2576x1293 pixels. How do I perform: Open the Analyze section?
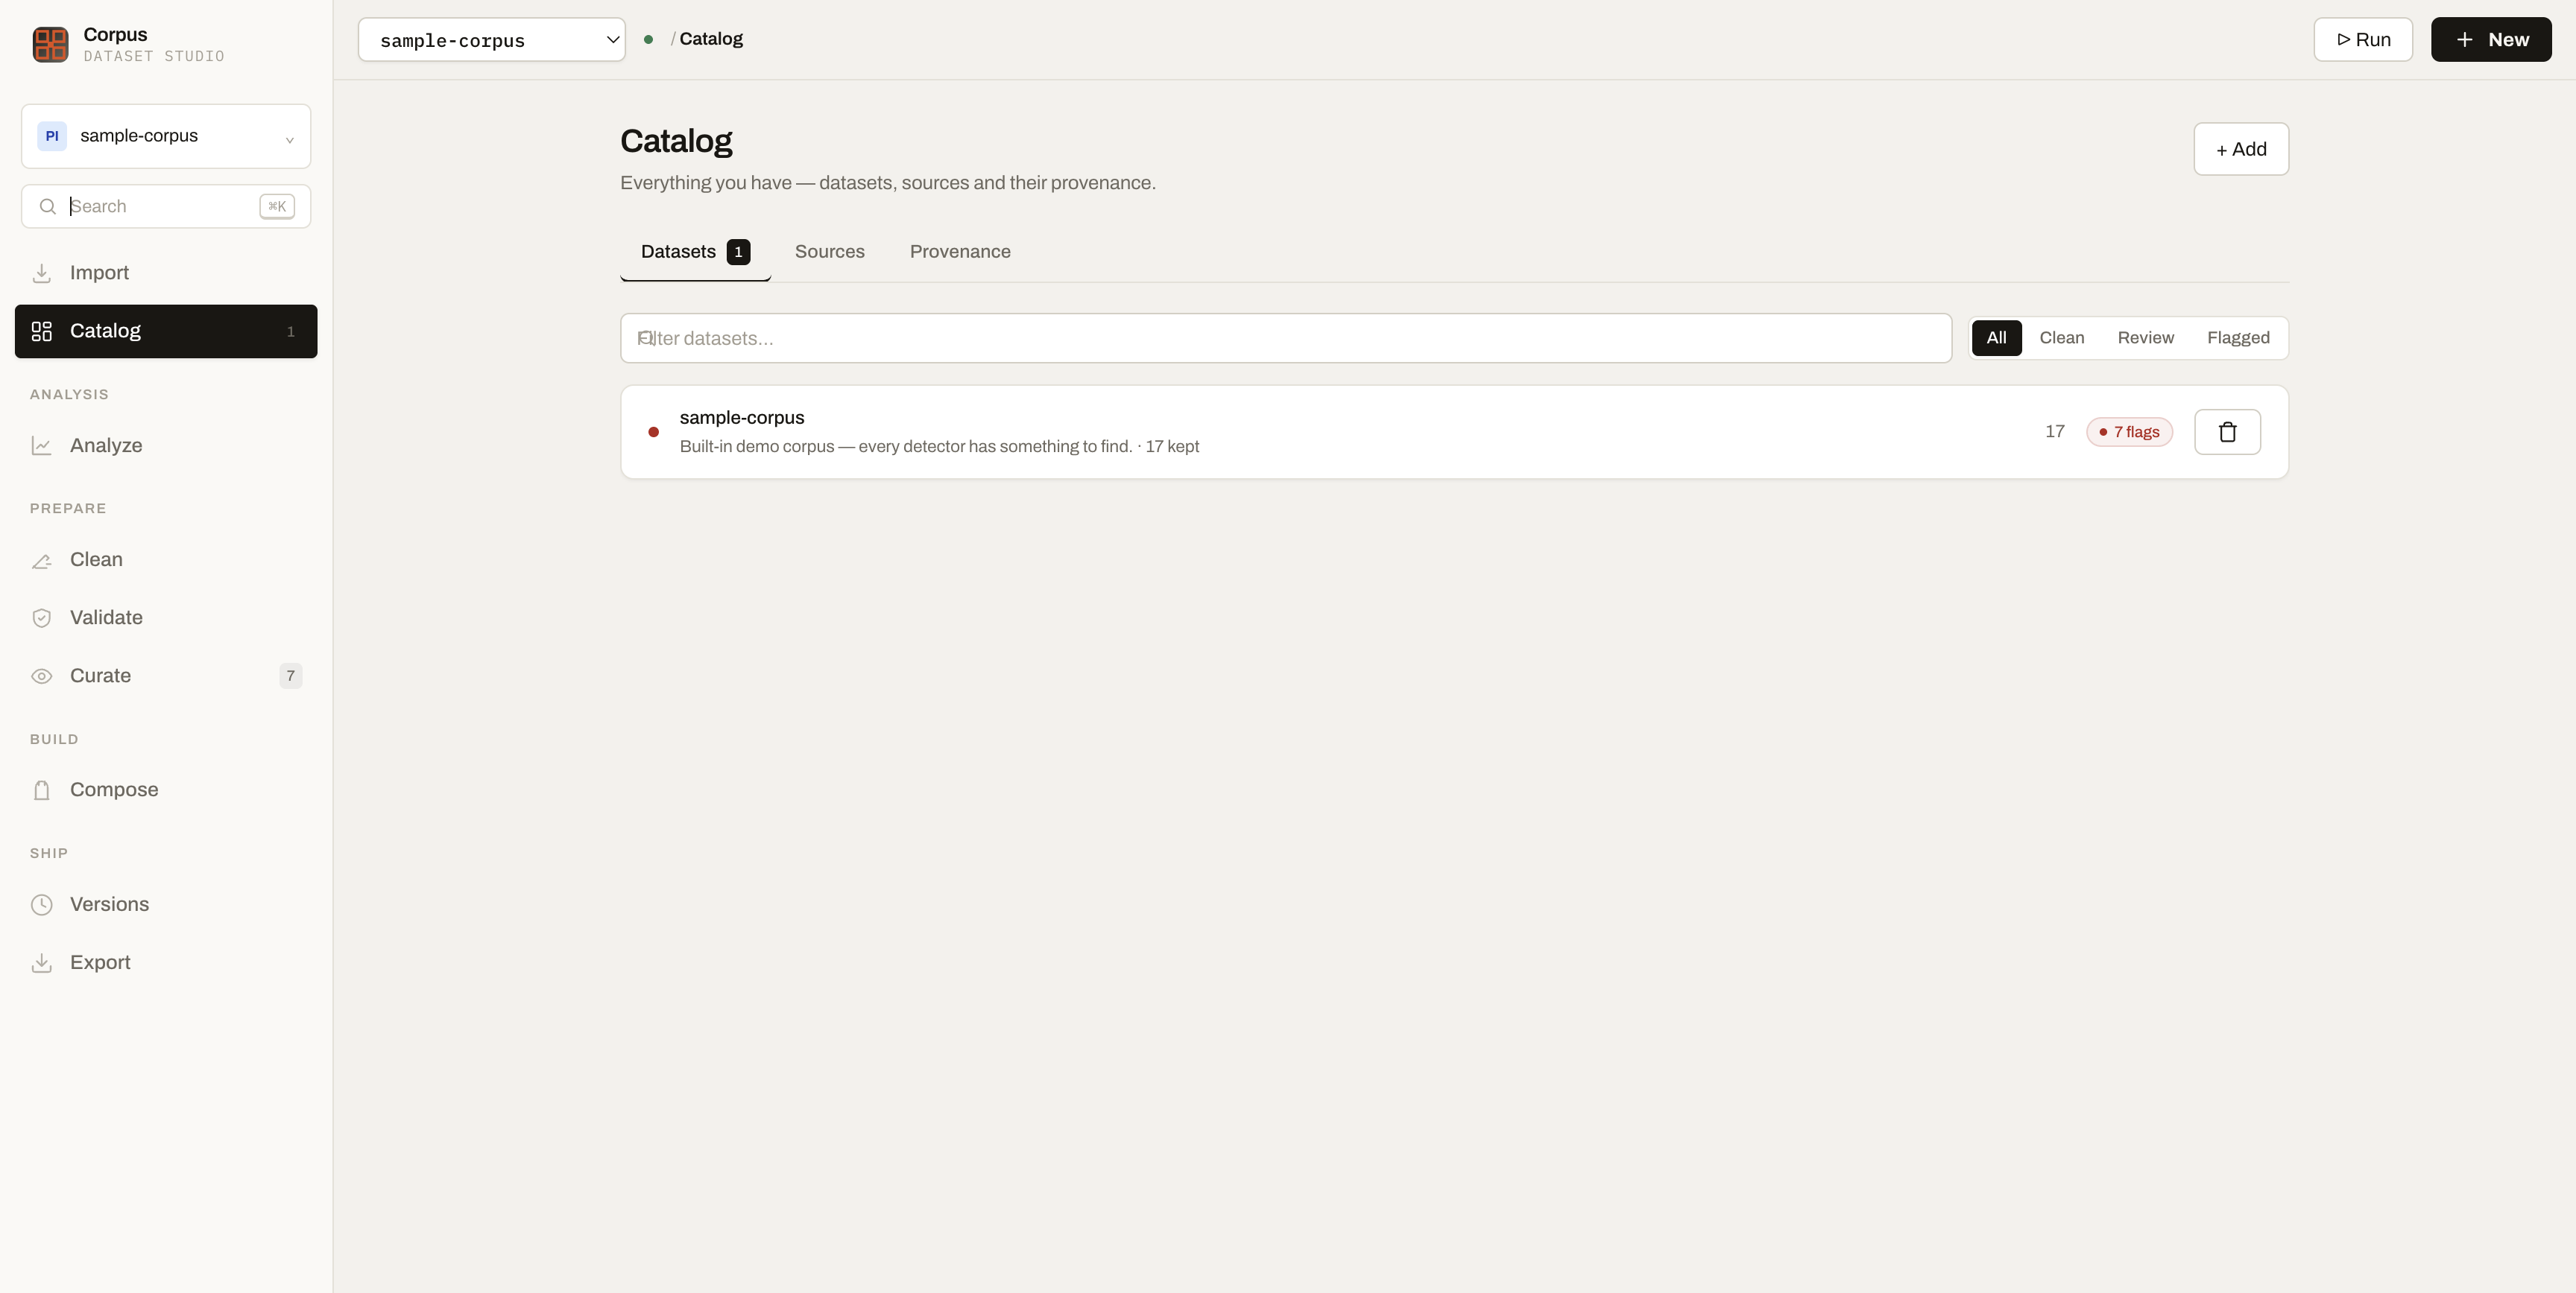click(x=166, y=445)
